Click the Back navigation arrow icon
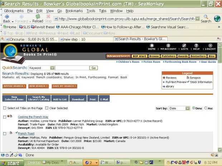Screen dimensions: 222x166 (7, 17)
